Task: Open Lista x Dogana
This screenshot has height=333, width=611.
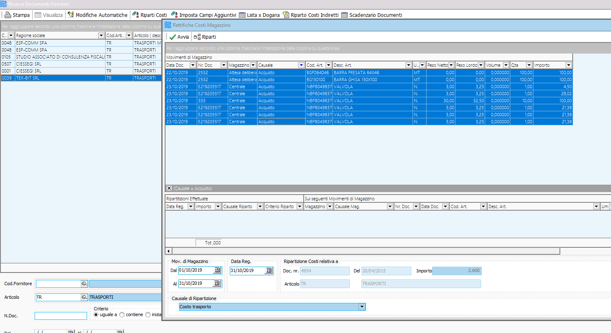Action: pos(259,15)
